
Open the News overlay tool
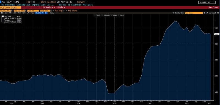(114, 15)
